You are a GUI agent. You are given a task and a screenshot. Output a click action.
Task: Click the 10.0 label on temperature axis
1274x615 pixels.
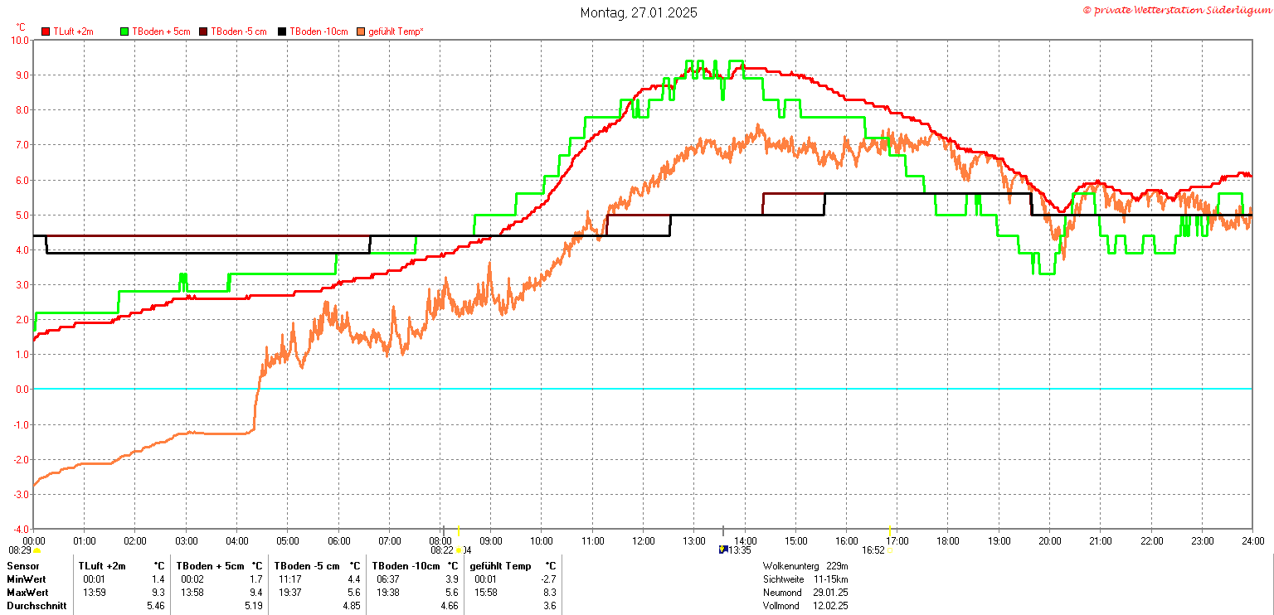(x=20, y=40)
